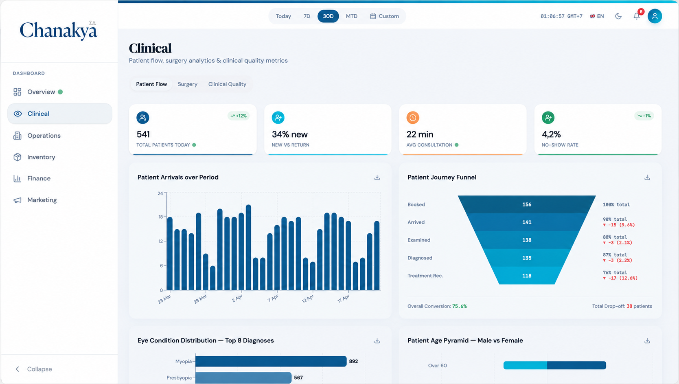This screenshot has width=679, height=384.
Task: Click the 'Patient Arrivals over Period' title
Action: click(x=178, y=177)
